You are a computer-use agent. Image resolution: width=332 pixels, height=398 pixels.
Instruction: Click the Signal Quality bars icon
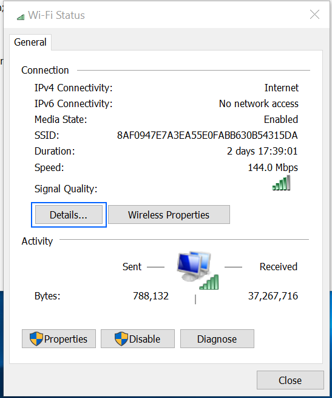click(281, 183)
